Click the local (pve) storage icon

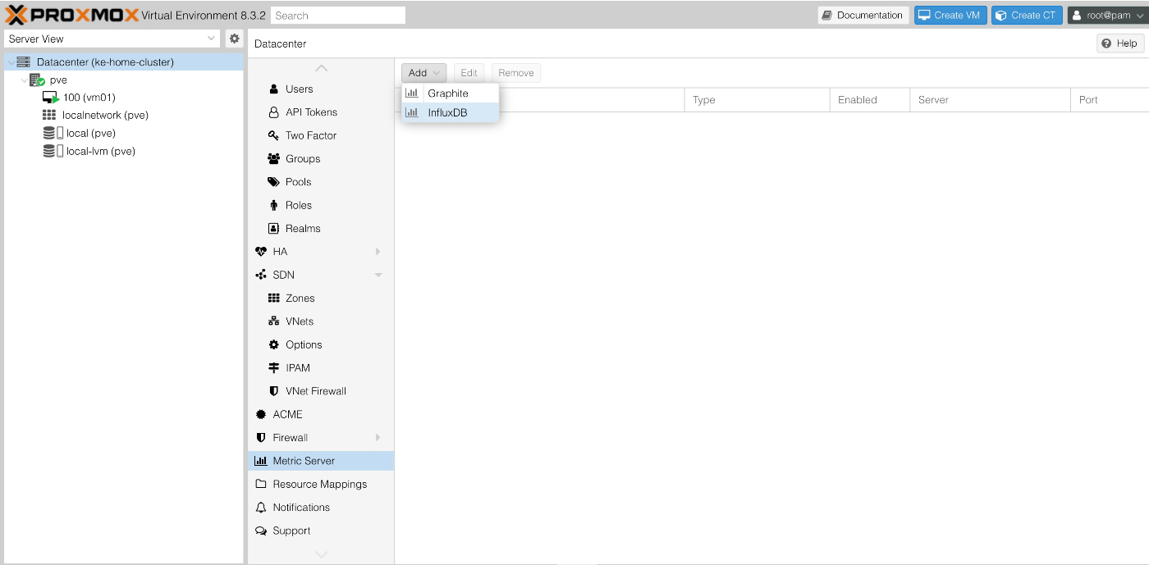[x=53, y=133]
